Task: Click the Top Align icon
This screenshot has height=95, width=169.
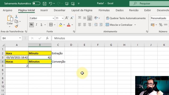Action: [80, 18]
